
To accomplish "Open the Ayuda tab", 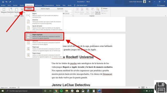I will click(x=69, y=5).
